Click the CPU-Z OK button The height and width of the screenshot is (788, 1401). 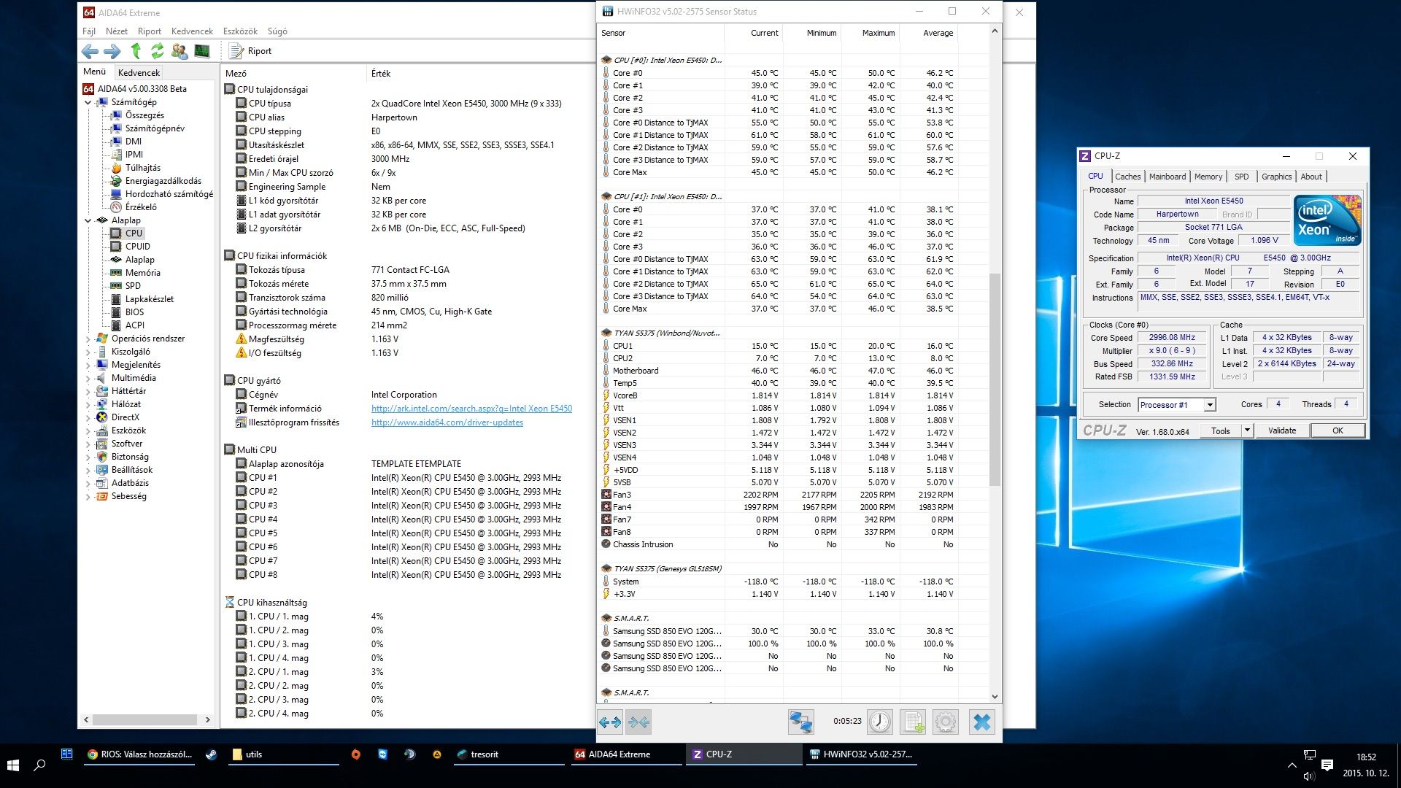[x=1337, y=430]
